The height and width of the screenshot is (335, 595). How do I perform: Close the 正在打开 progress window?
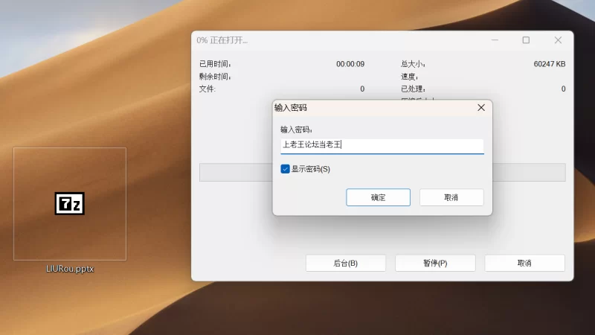[x=558, y=40]
